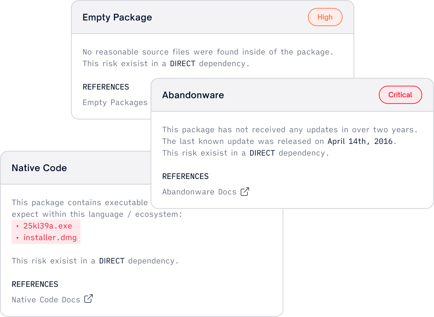Click the 'No reasonable source files' description text

coord(208,52)
